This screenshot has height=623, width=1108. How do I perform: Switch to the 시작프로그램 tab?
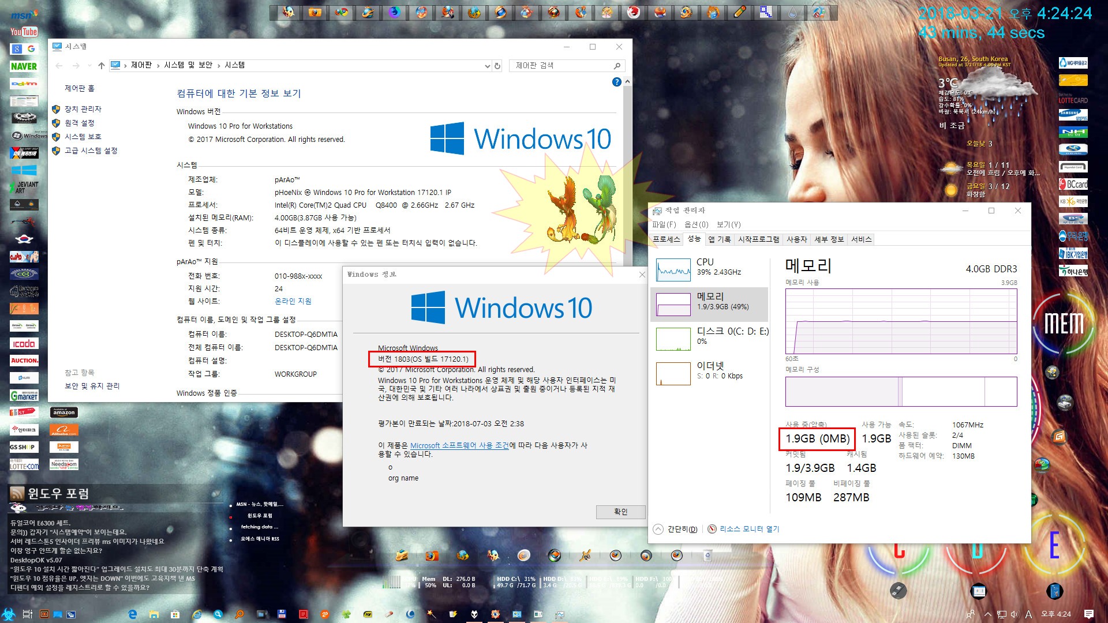(758, 239)
